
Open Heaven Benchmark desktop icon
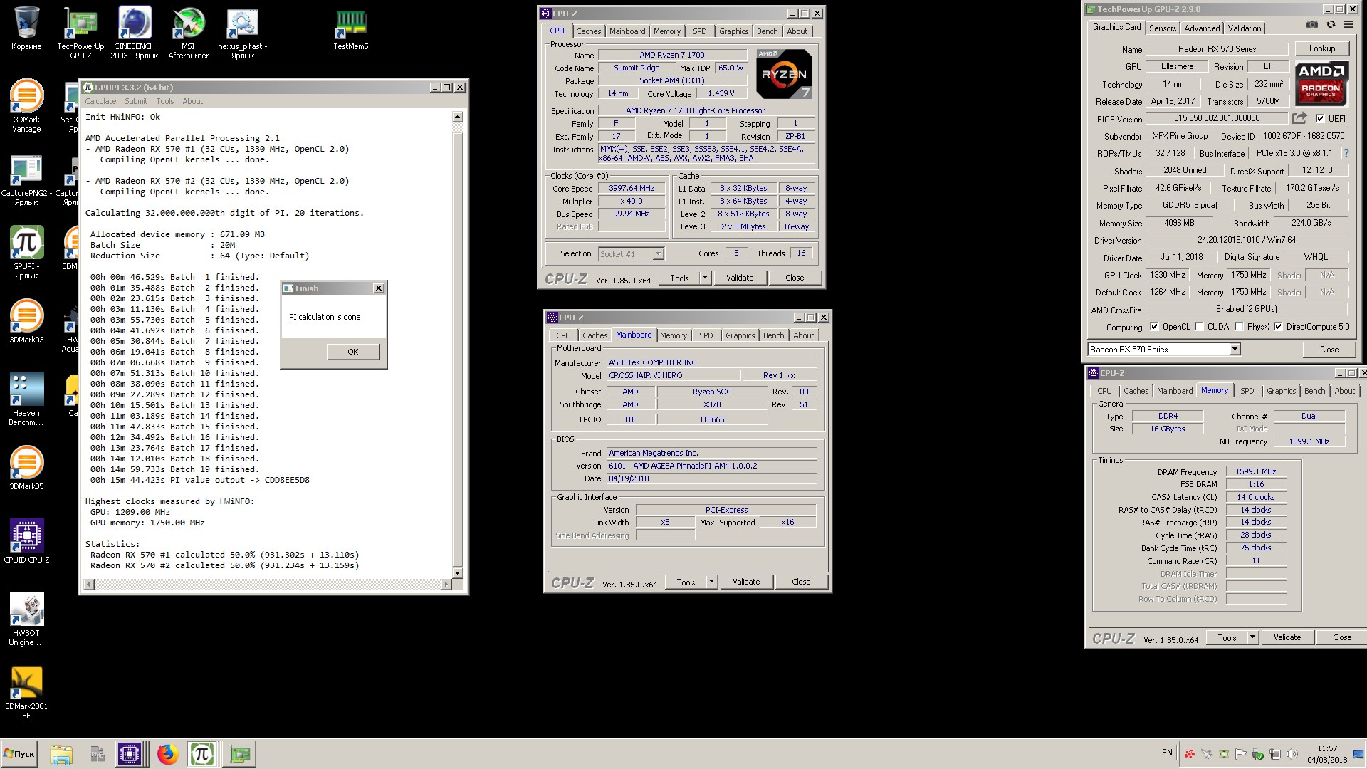pos(26,399)
